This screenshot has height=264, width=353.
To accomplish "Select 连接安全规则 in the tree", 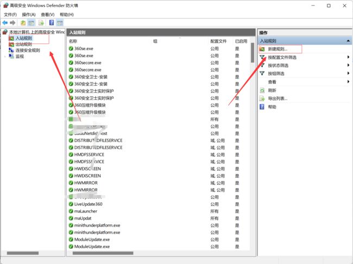I will coord(28,50).
